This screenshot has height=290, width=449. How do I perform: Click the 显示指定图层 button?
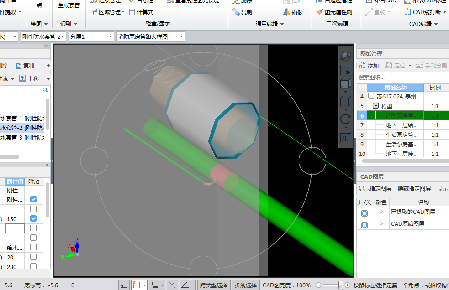click(375, 188)
